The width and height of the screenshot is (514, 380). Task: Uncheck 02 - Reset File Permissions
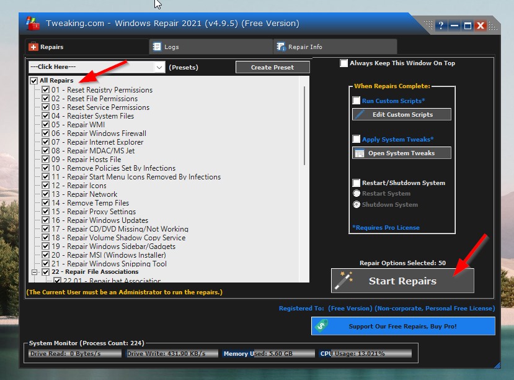tap(45, 99)
